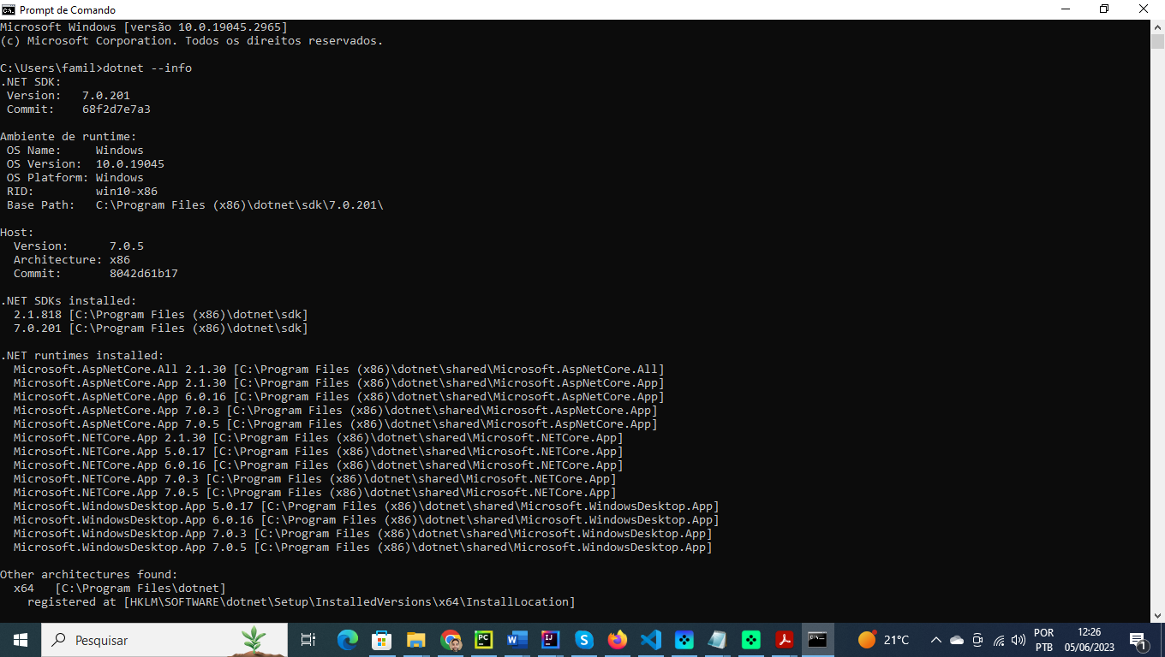The image size is (1165, 657).
Task: Restore down the Prompt de Comando window
Action: pos(1104,9)
